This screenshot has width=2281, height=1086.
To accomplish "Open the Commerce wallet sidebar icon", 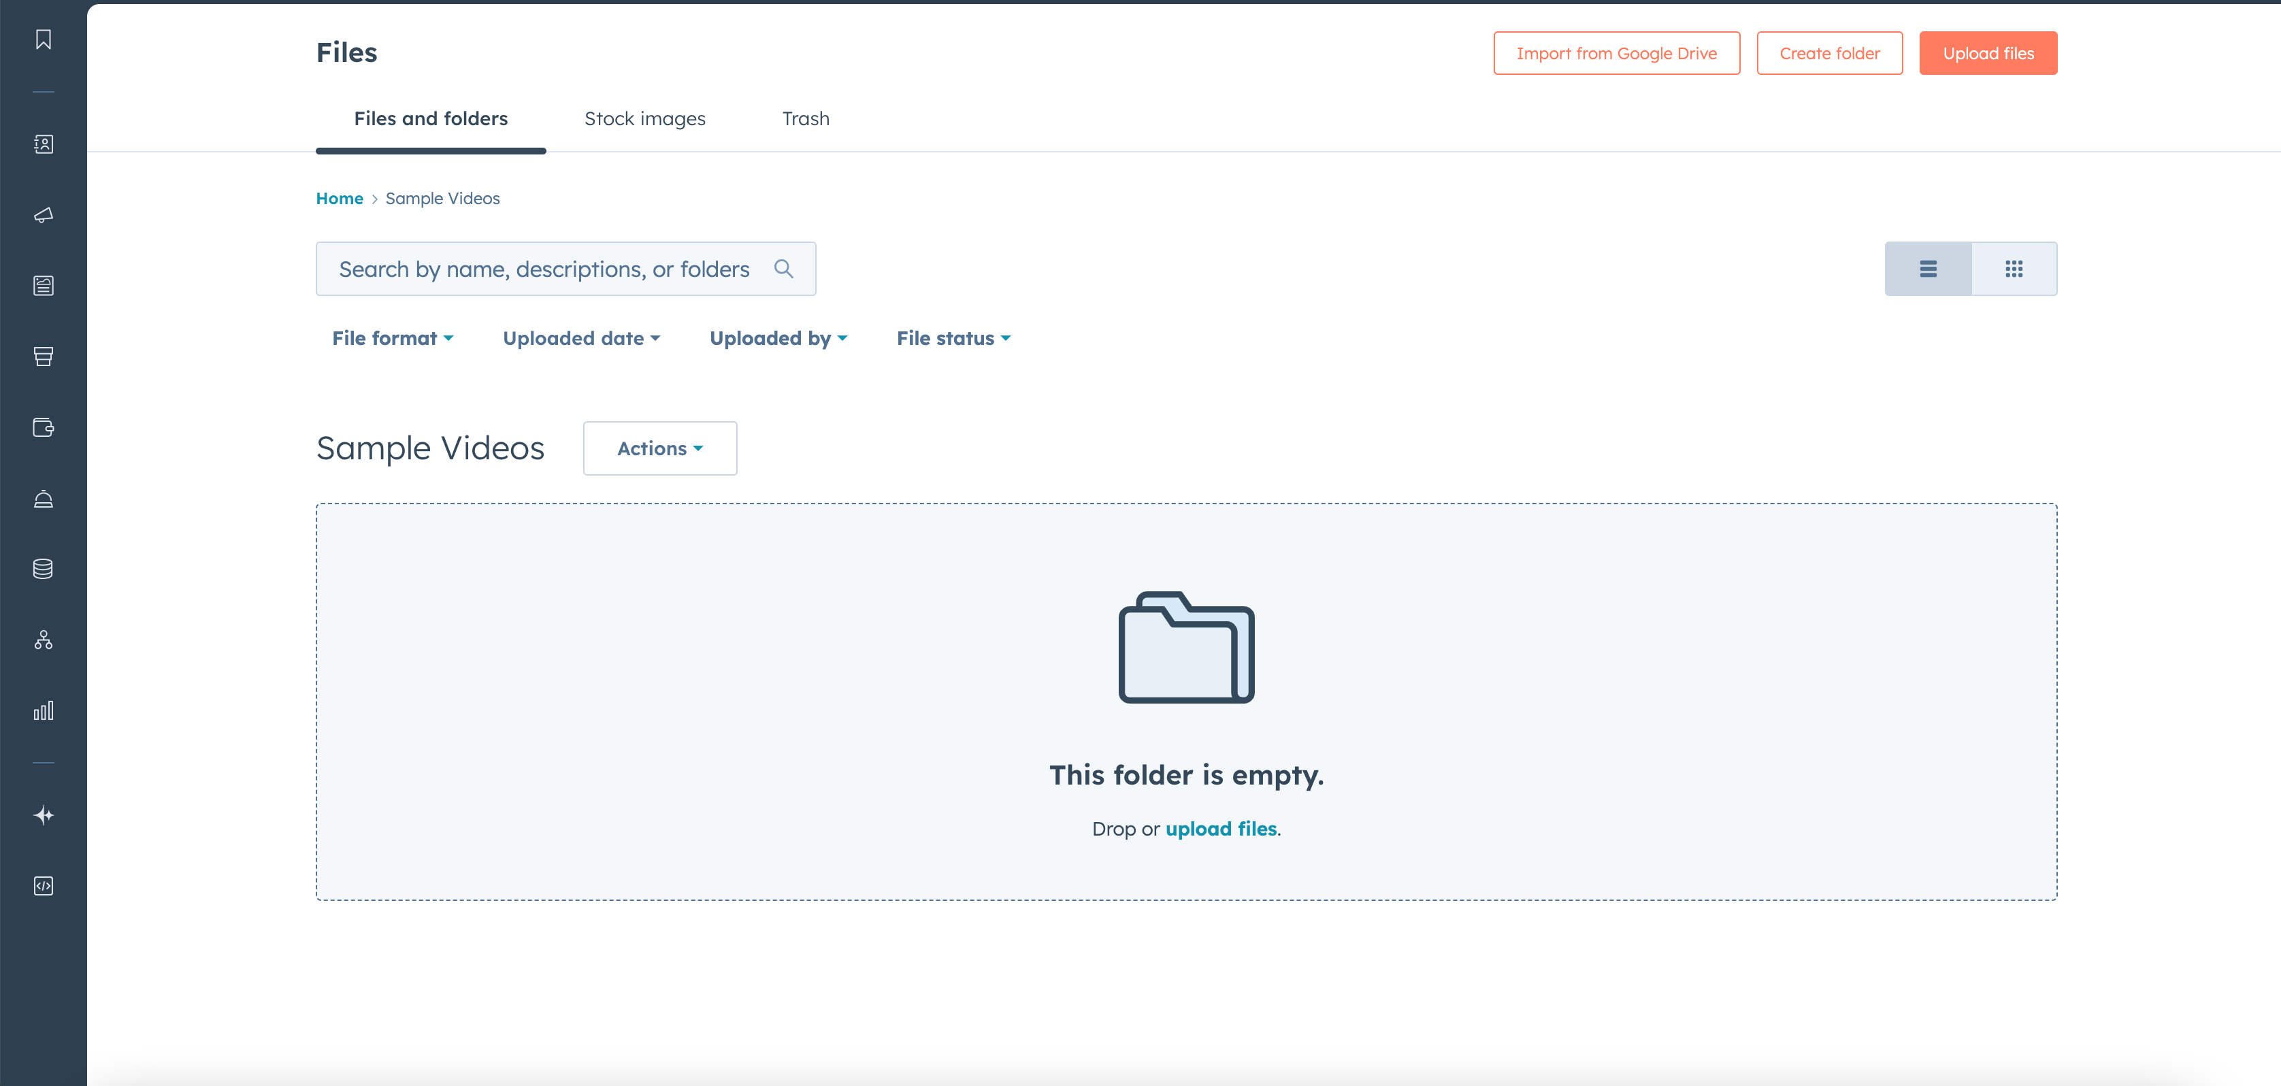I will click(42, 427).
